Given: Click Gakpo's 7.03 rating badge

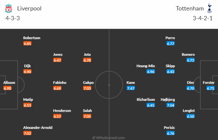Looking at the screenshot, I should pyautogui.click(x=87, y=88).
